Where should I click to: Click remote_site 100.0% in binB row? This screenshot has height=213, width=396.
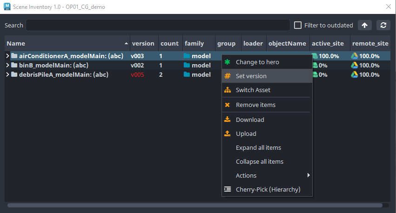[x=369, y=66]
